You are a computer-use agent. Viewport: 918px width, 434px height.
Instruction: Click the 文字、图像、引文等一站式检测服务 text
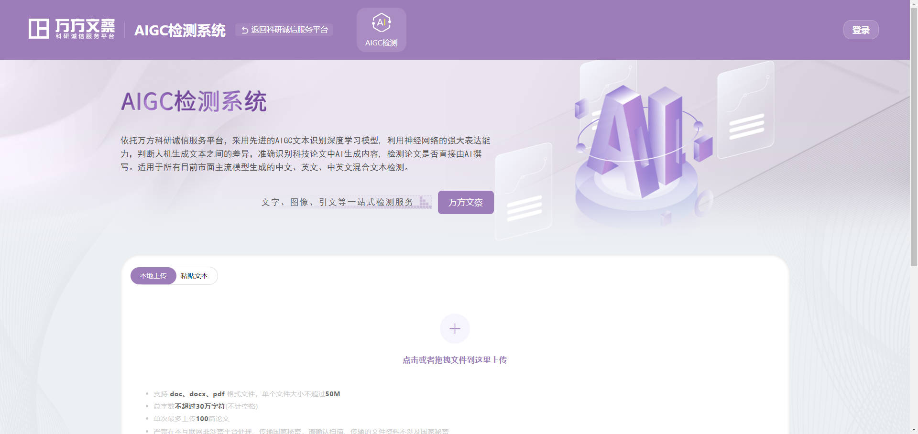point(337,202)
